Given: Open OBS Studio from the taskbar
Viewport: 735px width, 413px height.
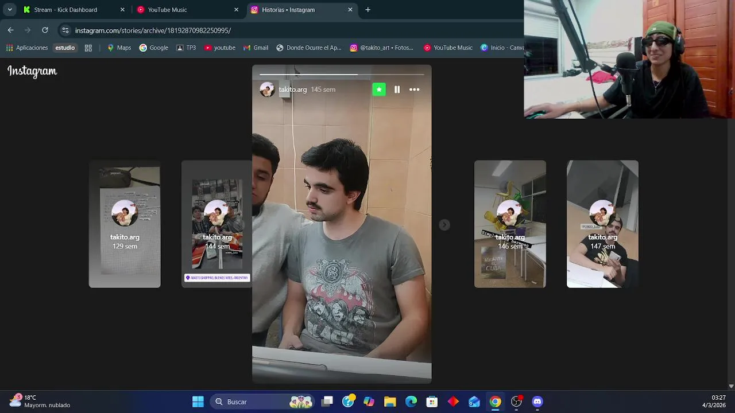Looking at the screenshot, I should coord(516,402).
